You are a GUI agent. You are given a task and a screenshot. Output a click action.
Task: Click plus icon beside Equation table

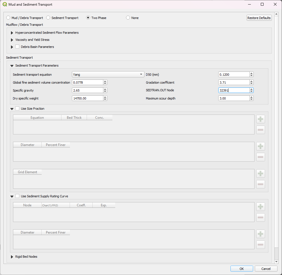click(260, 119)
